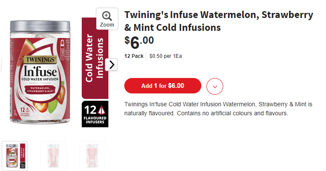
Task: Click the 12 Flavoured Infusers black badge
Action: (x=95, y=114)
